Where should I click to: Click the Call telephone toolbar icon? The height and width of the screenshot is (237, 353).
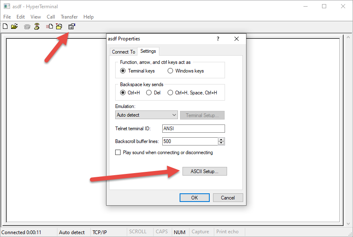27,27
